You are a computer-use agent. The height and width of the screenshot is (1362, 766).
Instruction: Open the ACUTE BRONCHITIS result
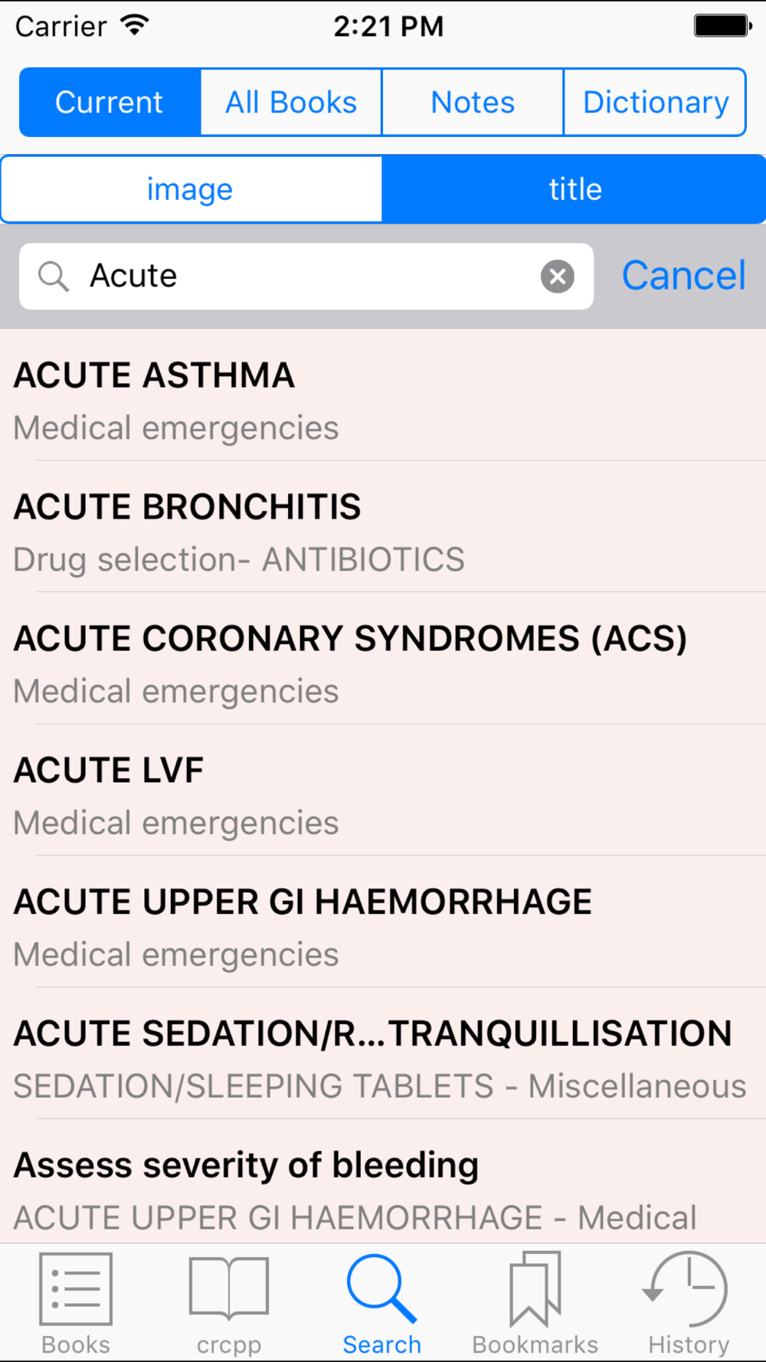coord(383,532)
